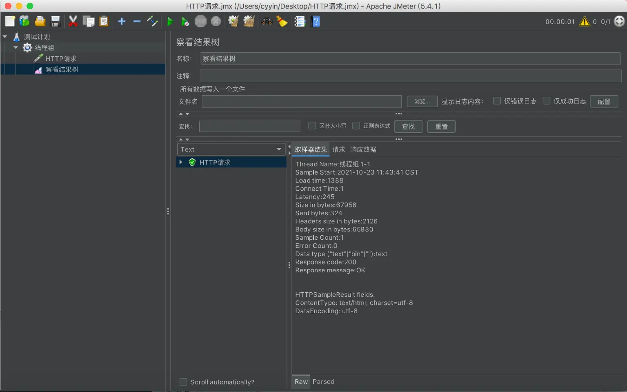Collapse the 线程组 tree node
This screenshot has height=392, width=627.
(16, 48)
